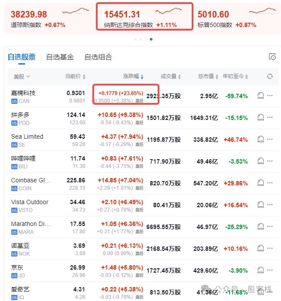Screen dimensions: 281x301
Task: Sort by 当前价 column
Action: [75, 76]
